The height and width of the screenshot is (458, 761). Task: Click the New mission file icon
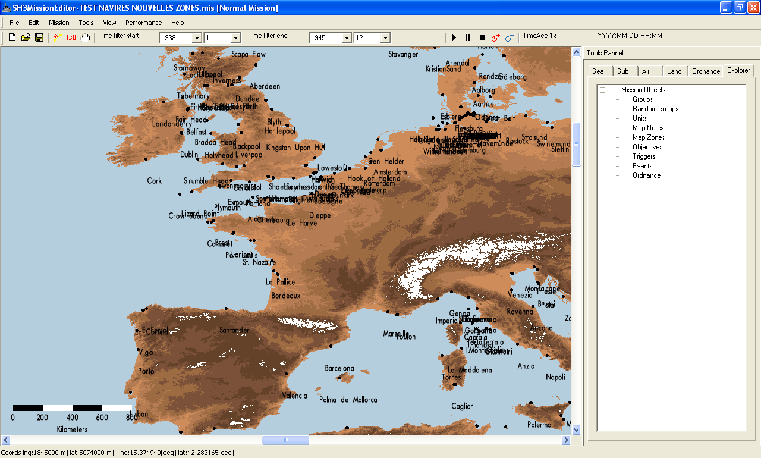click(x=12, y=37)
